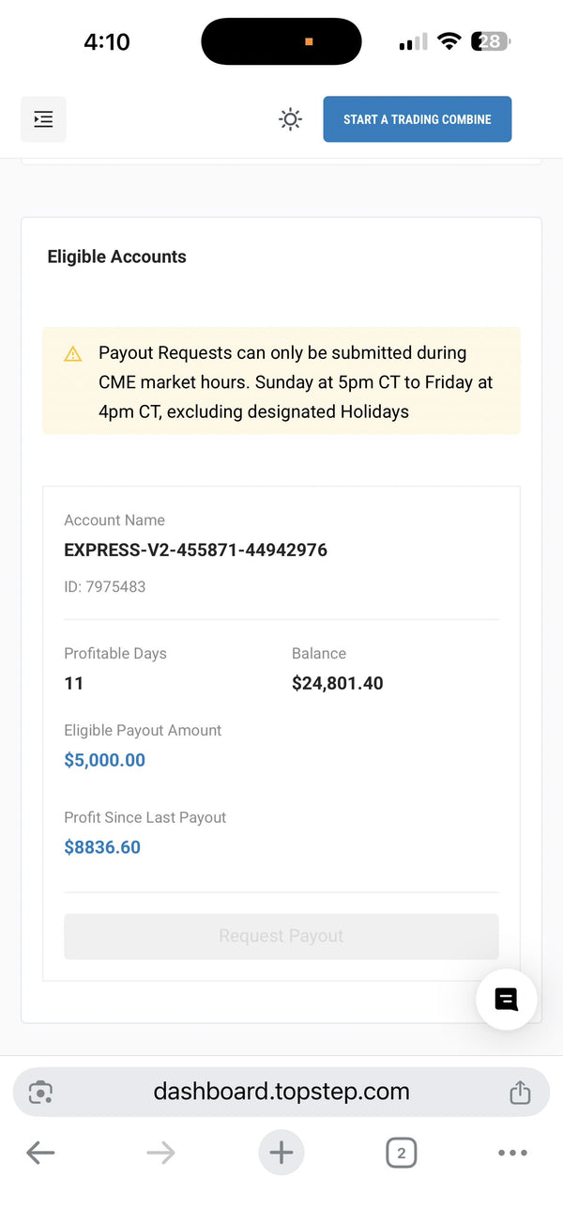Focus the dashboard.topstep.com address bar
This screenshot has width=563, height=1225.
click(x=281, y=1092)
